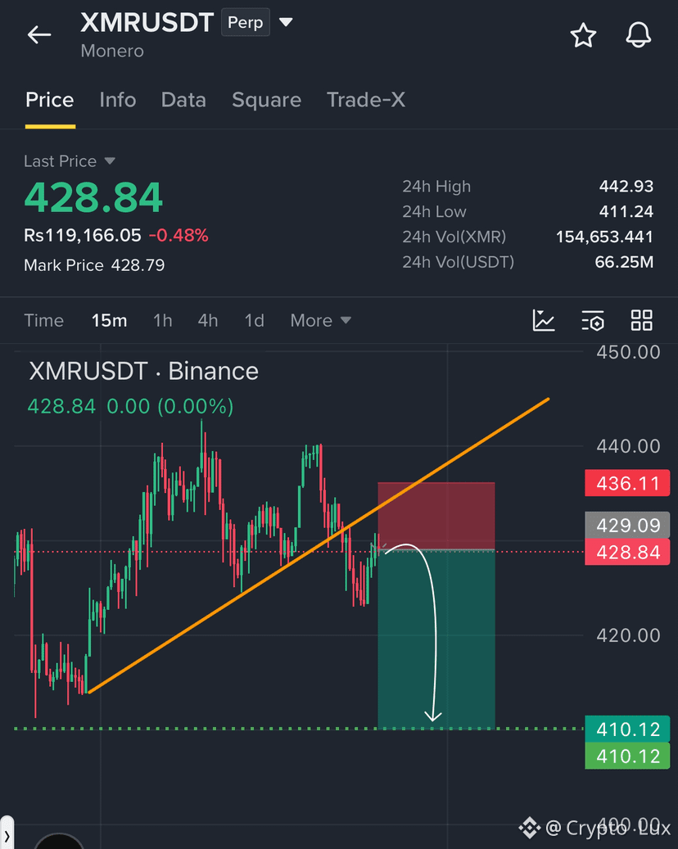Open chart indicators line-chart icon

tap(543, 321)
